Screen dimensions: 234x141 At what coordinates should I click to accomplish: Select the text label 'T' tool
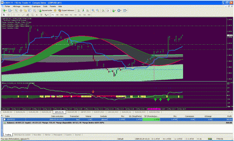click(x=42, y=15)
